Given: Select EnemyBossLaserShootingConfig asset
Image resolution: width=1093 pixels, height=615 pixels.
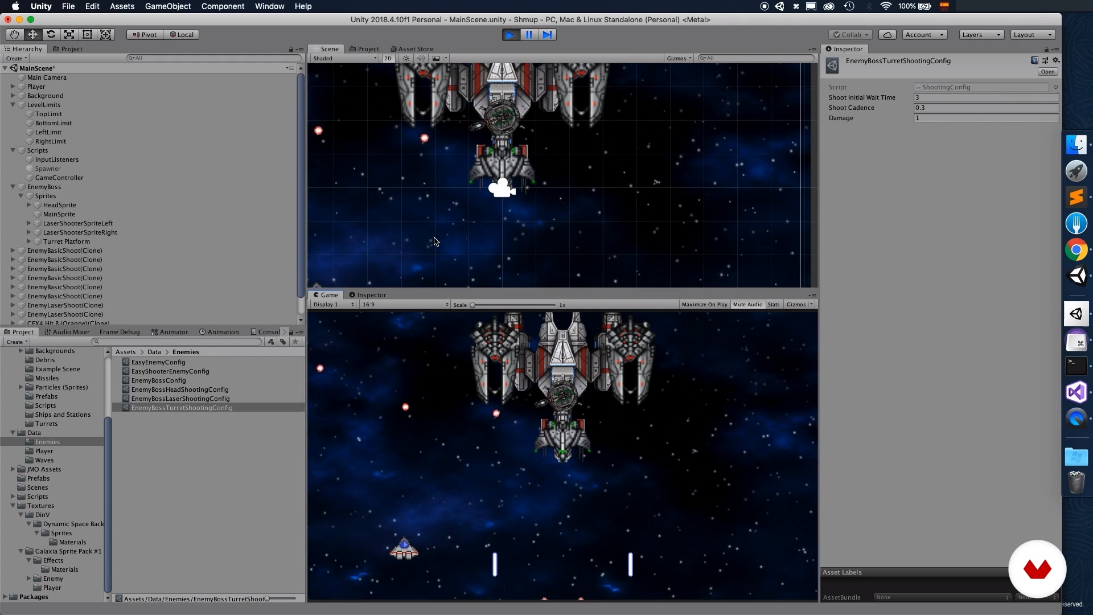Looking at the screenshot, I should point(180,399).
